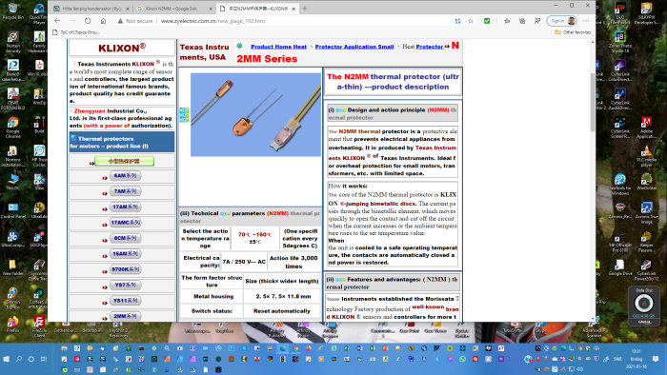Open Cortana circle on the taskbar
Screen dimensions: 667x375
click(x=31, y=359)
